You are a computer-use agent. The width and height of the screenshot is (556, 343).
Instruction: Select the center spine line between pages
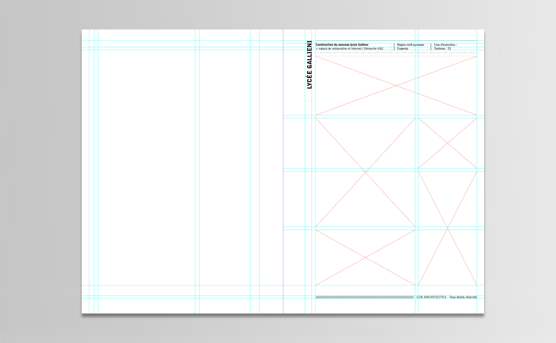coord(283,172)
